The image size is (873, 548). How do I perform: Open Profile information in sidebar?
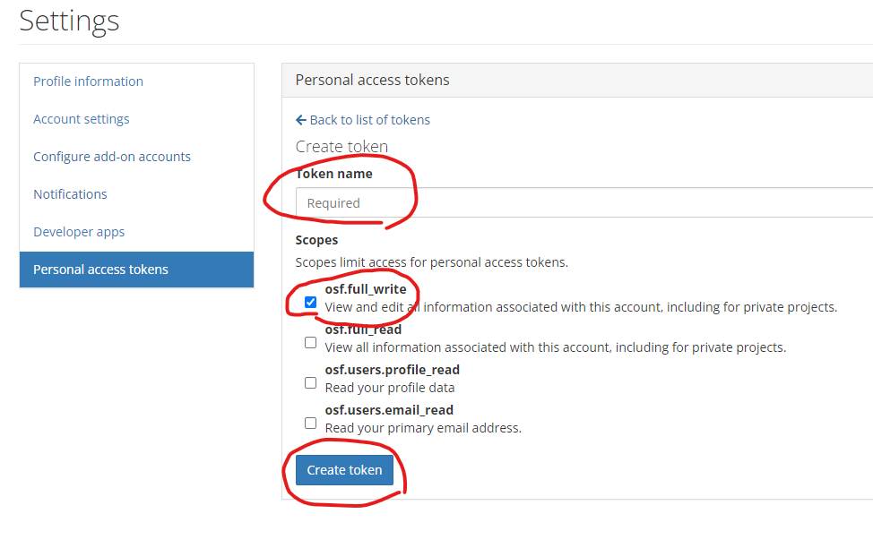[88, 81]
